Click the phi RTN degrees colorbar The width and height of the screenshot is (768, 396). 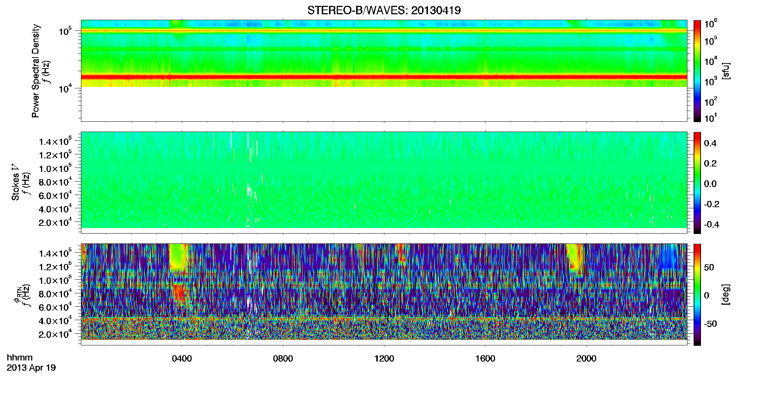click(x=697, y=294)
